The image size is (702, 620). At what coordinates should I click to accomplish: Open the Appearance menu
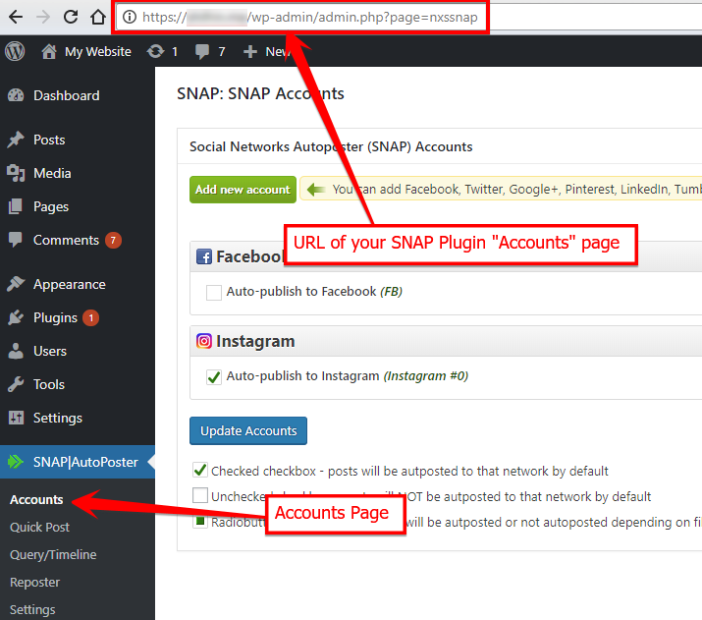(x=69, y=284)
